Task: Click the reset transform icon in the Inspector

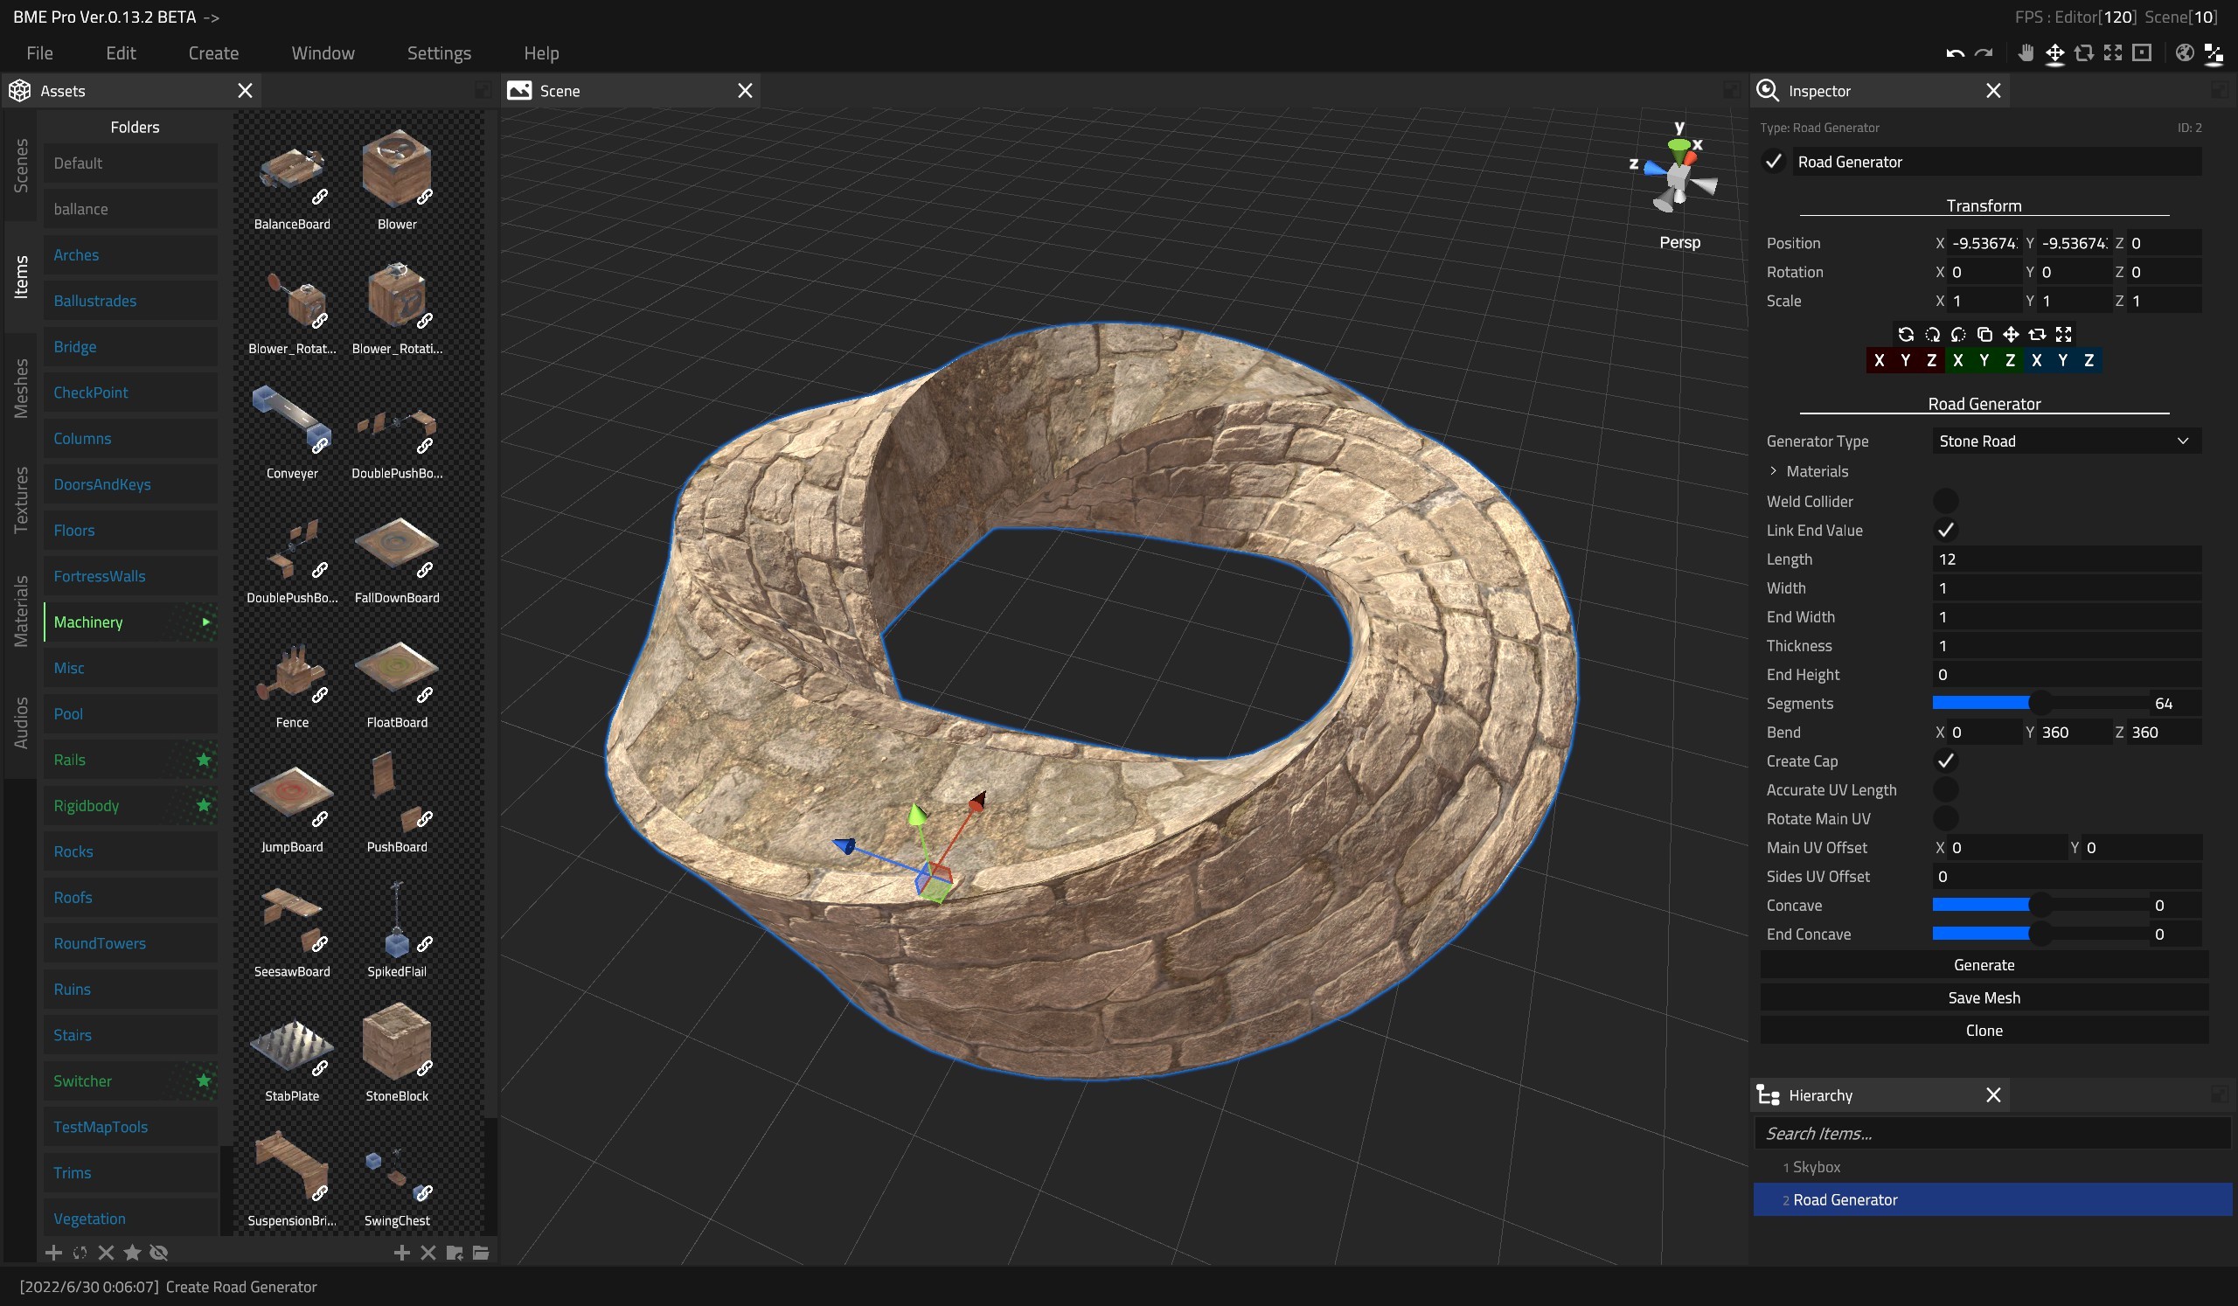Action: click(x=1908, y=335)
